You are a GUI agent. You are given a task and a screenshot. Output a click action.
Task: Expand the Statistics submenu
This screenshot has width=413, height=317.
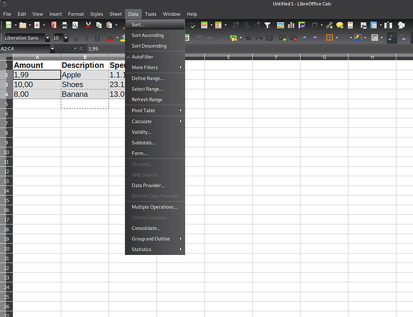155,249
